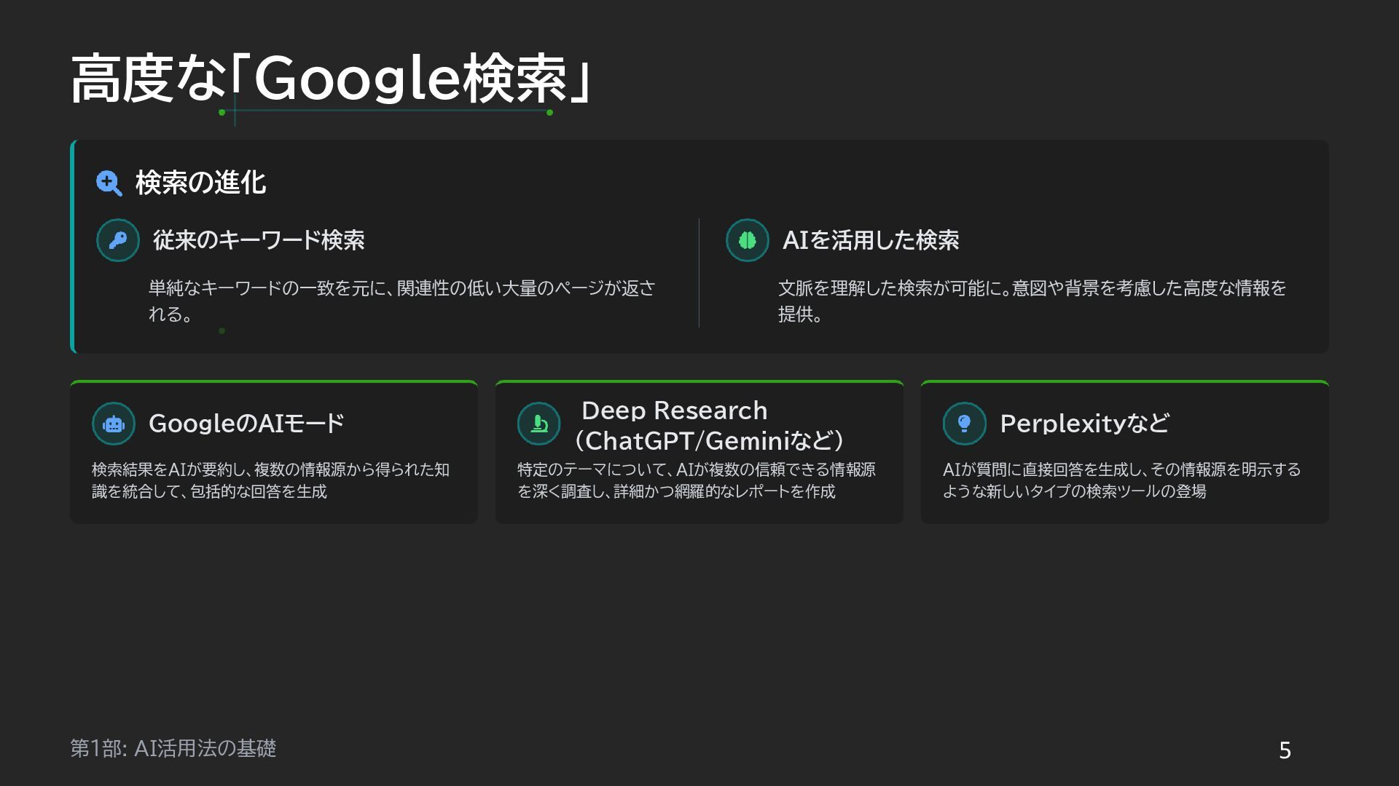
Task: Click the brain icon for AIを活用した検索
Action: click(748, 240)
